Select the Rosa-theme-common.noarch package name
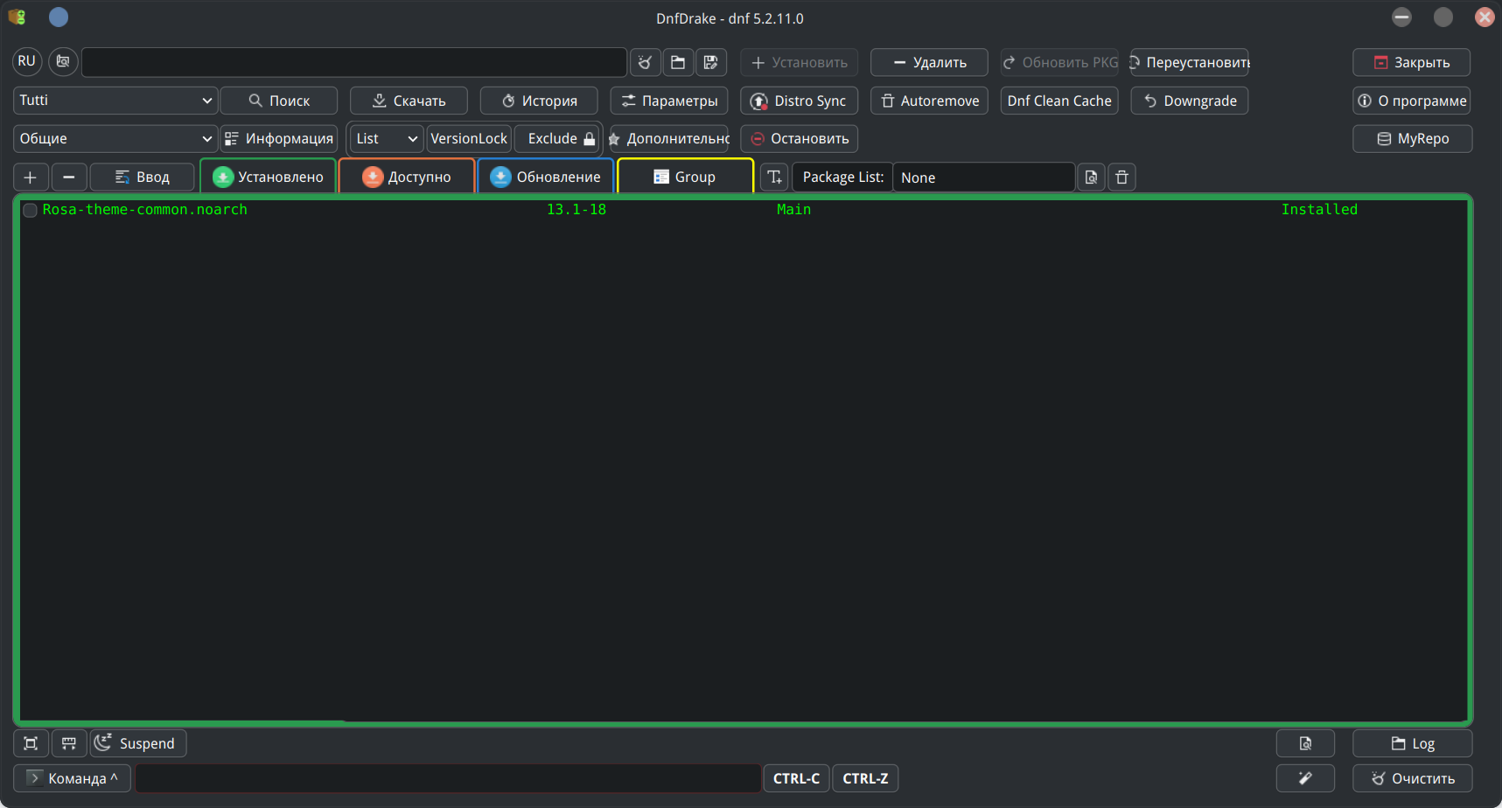Screen dimensions: 1502x808 (145, 210)
